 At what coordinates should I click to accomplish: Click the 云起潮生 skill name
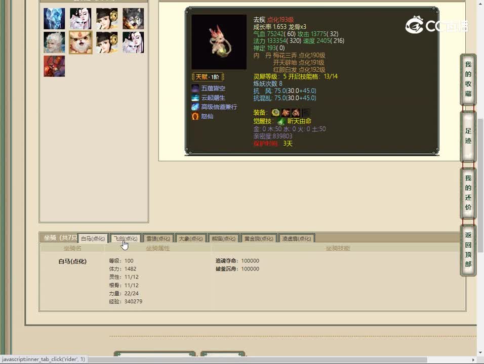pos(213,98)
